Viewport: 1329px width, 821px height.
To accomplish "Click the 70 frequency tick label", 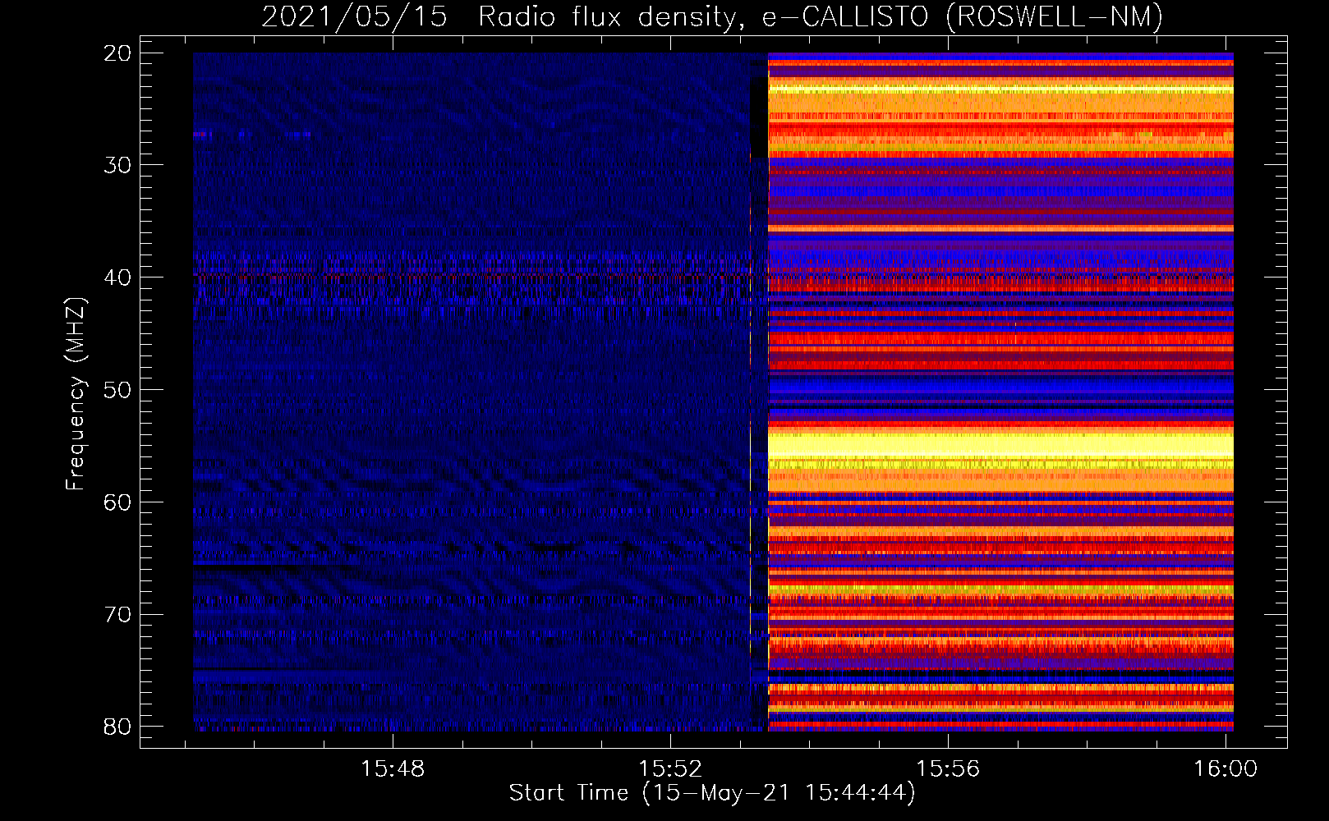I will pyautogui.click(x=117, y=615).
